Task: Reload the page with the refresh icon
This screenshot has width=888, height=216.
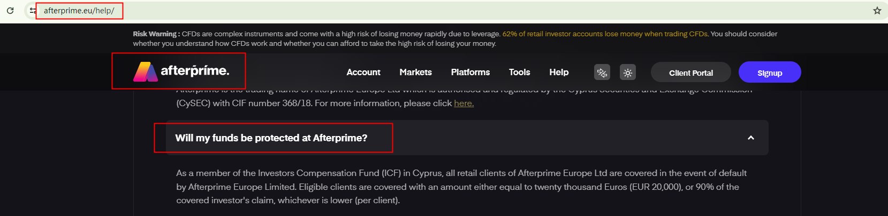Action: (x=10, y=11)
